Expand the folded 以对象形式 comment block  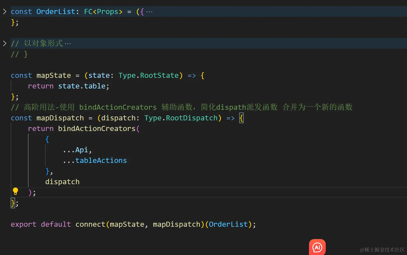coord(4,43)
